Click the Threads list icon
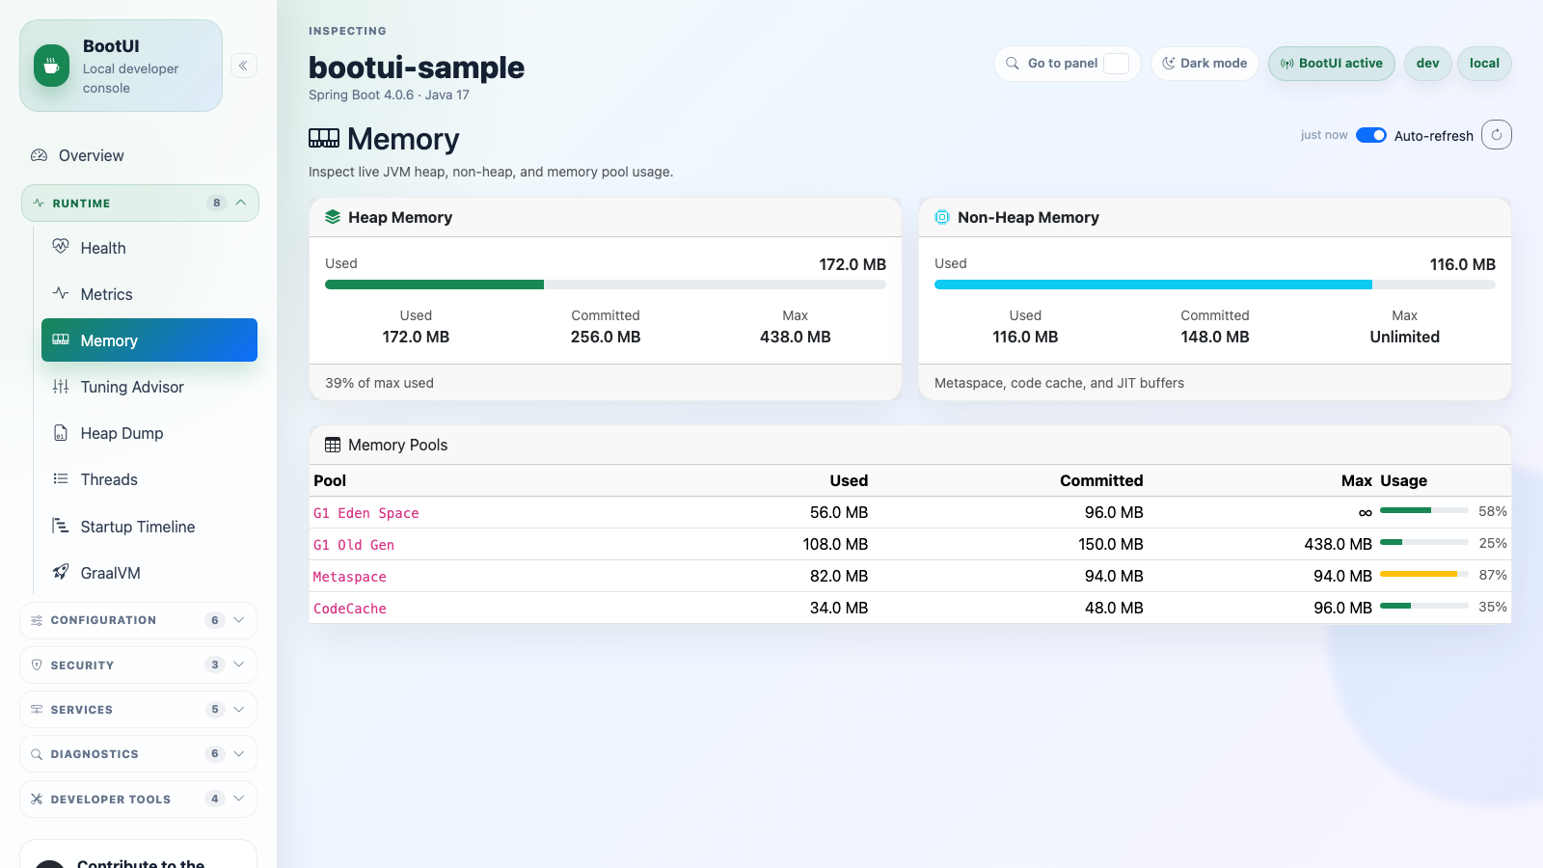Image resolution: width=1543 pixels, height=868 pixels. pyautogui.click(x=61, y=479)
